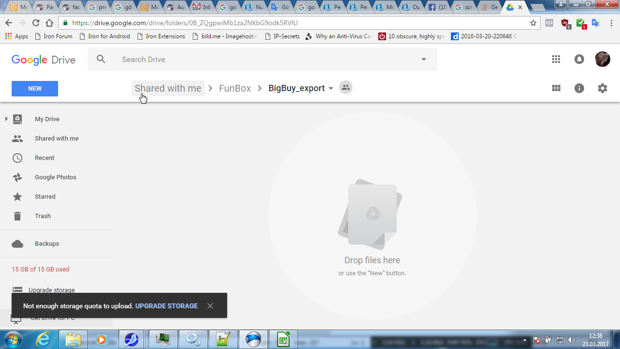
Task: Go back with the browser back arrow
Action: [x=9, y=23]
